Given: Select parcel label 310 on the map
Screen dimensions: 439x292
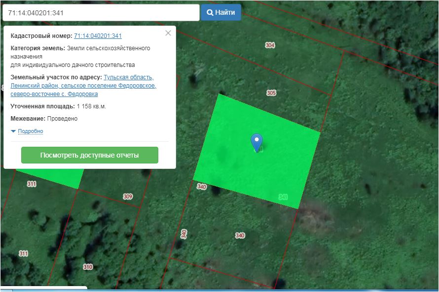Looking at the screenshot, I should 88,267.
